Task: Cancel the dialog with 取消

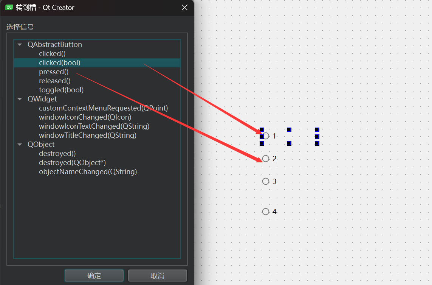Action: point(158,275)
